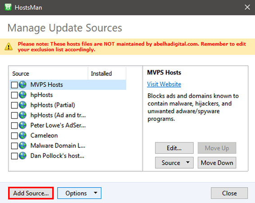Screen dimensions: 255x203
Task: Check Peter Lowe's AdSer... checkbox
Action: pos(14,125)
